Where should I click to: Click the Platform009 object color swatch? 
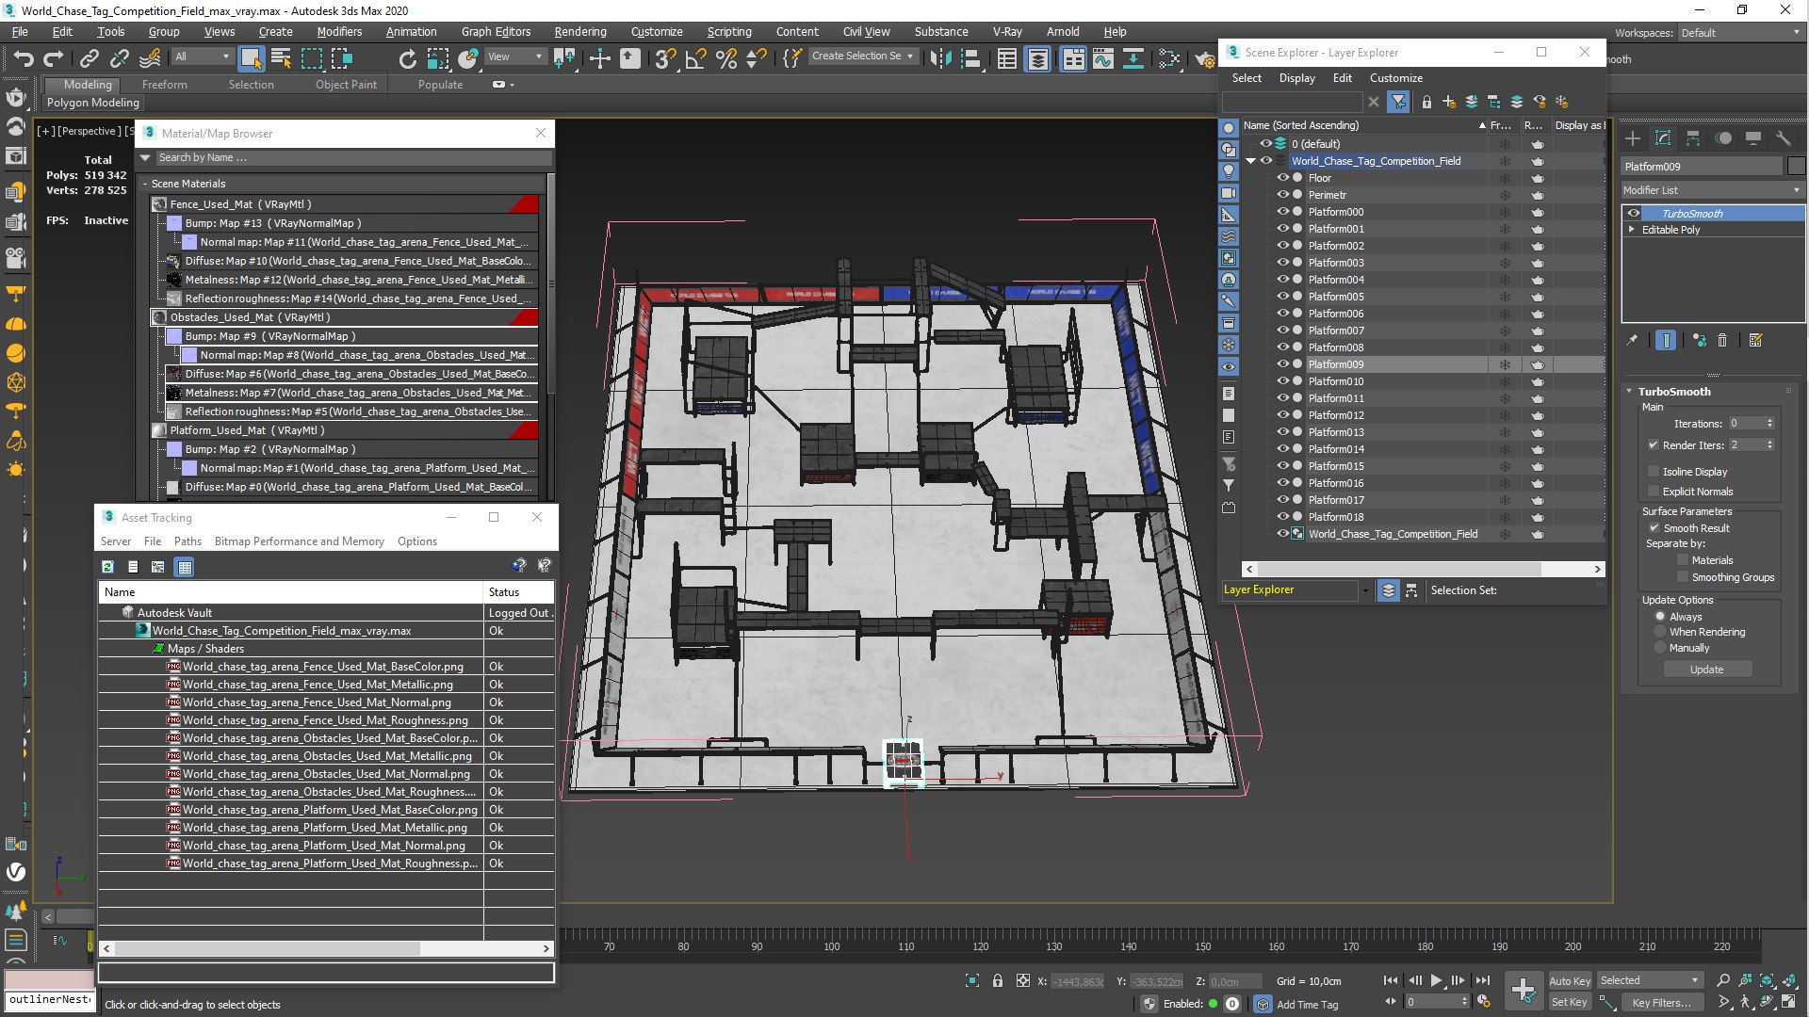[1797, 167]
